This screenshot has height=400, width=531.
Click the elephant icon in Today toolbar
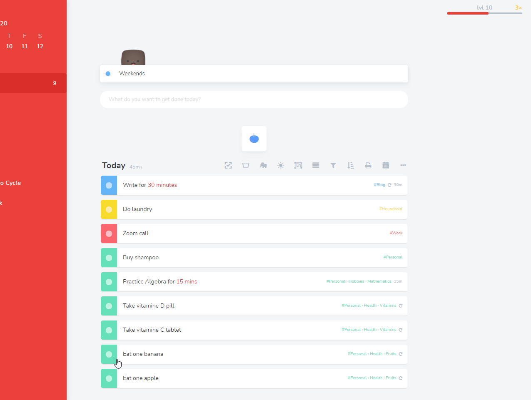[263, 165]
